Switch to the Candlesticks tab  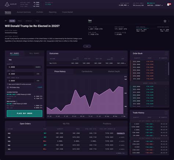pyautogui.click(x=87, y=72)
